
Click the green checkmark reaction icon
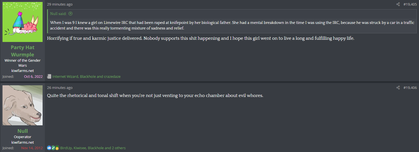pyautogui.click(x=53, y=148)
